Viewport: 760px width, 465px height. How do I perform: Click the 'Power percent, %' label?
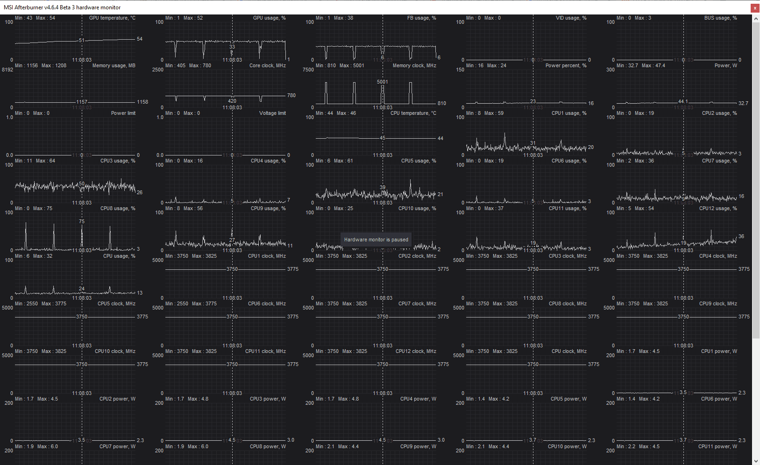click(566, 65)
